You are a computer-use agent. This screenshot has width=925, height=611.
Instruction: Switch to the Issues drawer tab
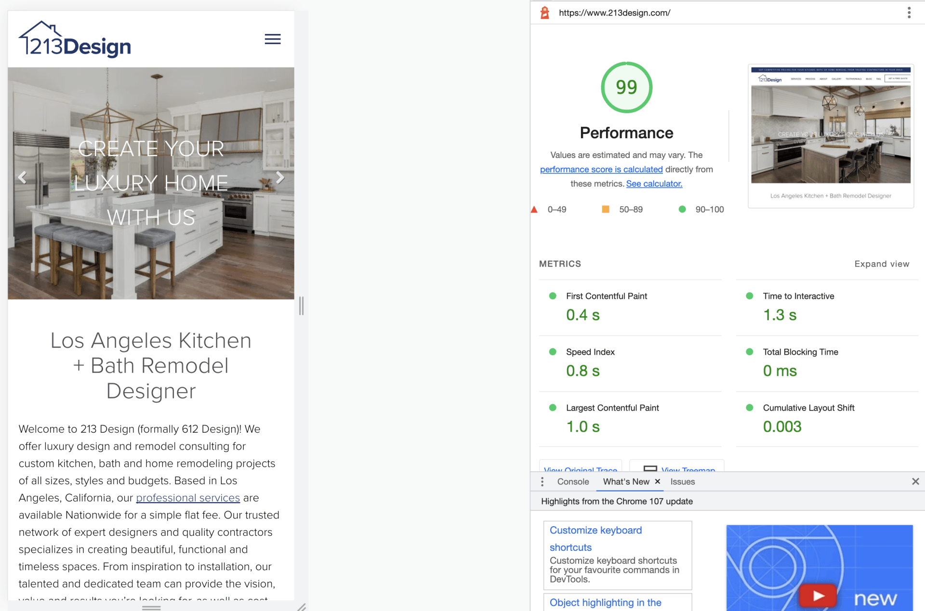[682, 481]
